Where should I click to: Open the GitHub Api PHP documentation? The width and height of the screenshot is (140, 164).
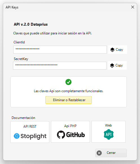(x=70, y=132)
